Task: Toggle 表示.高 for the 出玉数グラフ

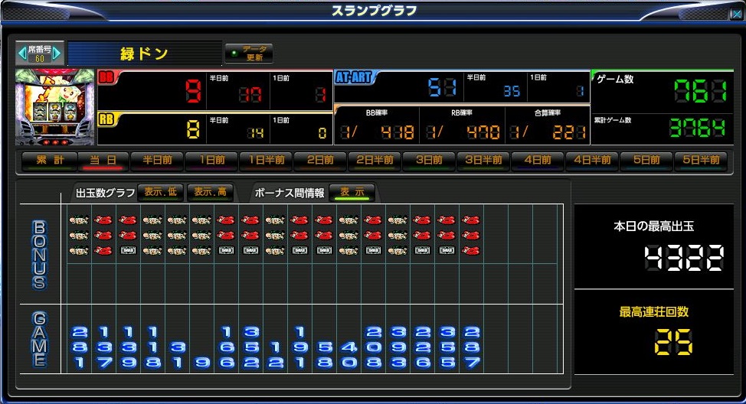Action: tap(209, 192)
